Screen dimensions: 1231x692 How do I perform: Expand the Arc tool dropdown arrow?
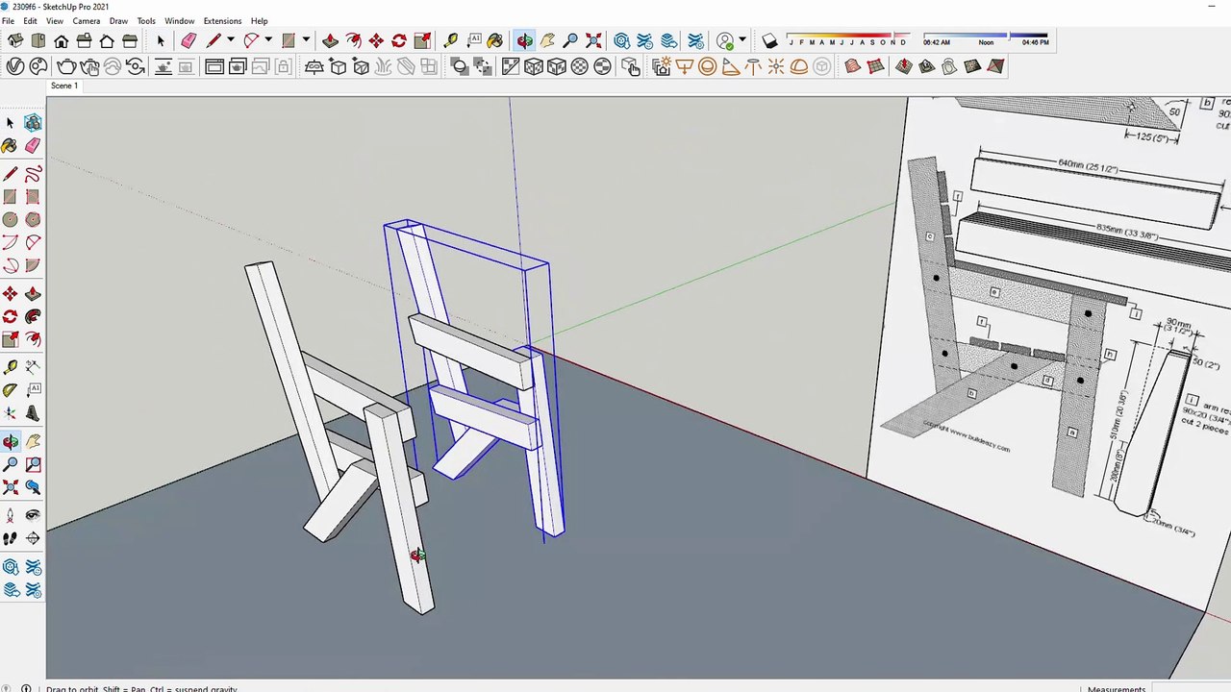coord(268,41)
